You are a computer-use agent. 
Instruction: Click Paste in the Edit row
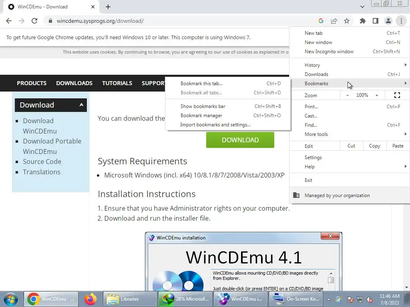click(x=398, y=146)
